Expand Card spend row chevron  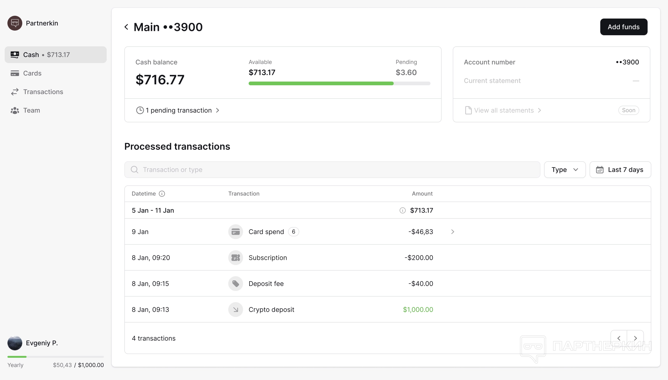point(452,232)
